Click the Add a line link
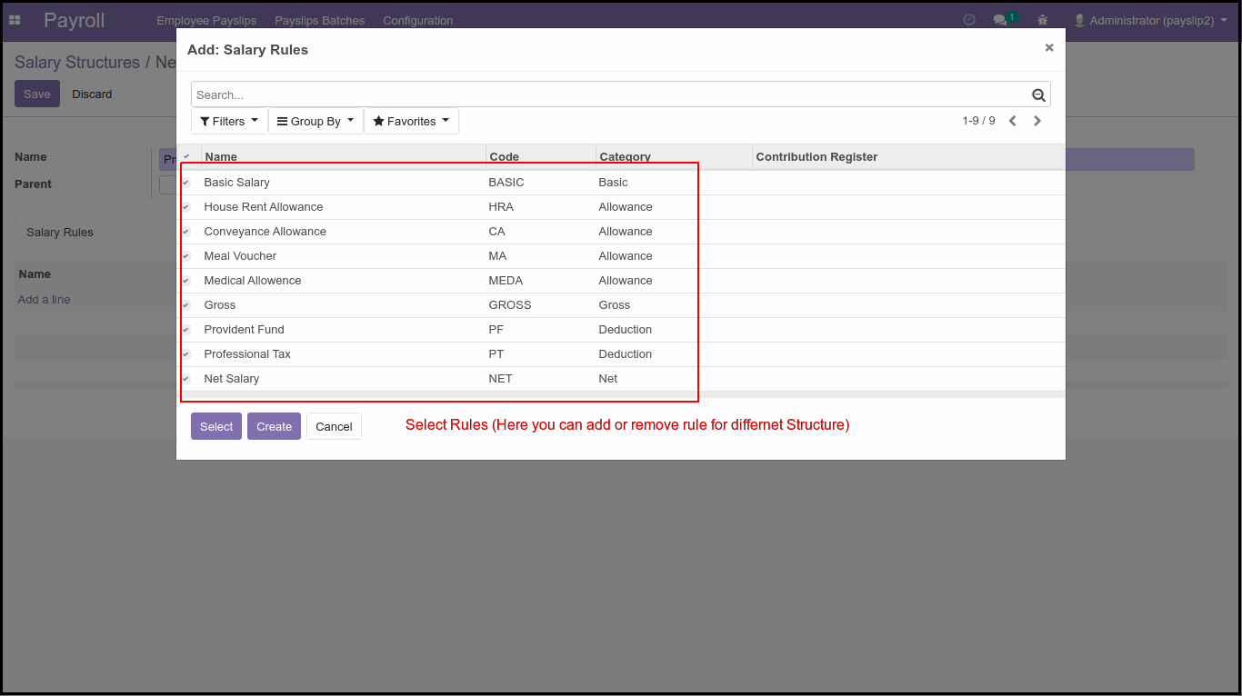The image size is (1242, 696). pos(44,299)
